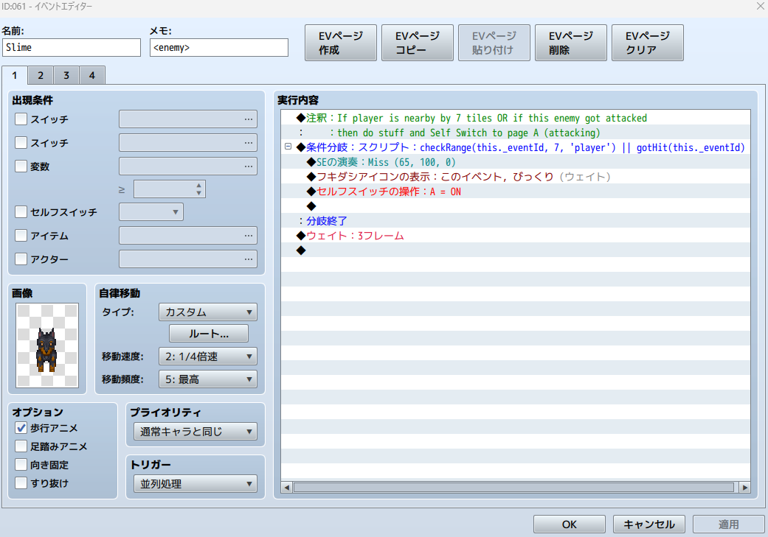Open the 移動速度 dropdown
Screen dimensions: 768x537
click(x=207, y=357)
